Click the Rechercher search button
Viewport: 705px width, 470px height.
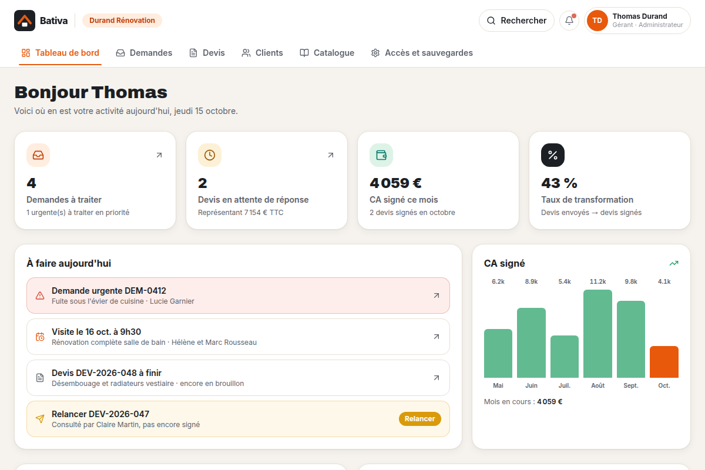pyautogui.click(x=516, y=21)
